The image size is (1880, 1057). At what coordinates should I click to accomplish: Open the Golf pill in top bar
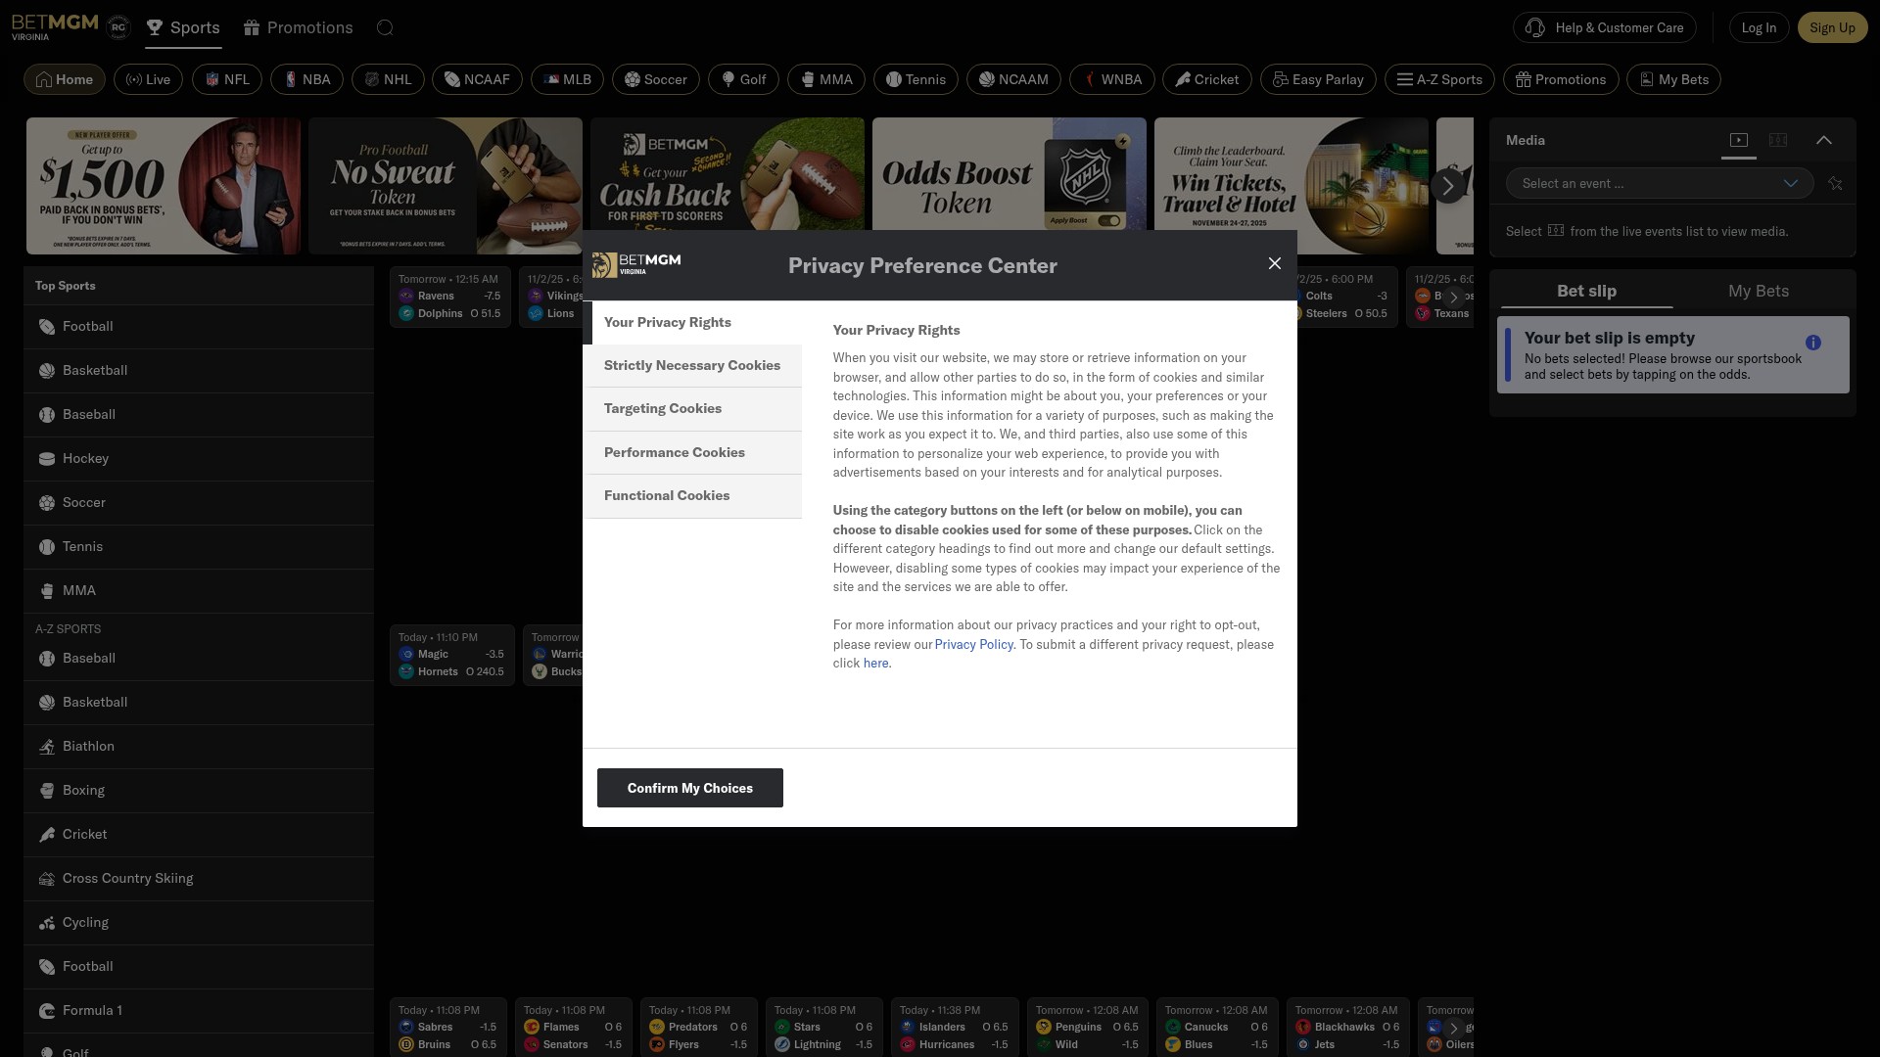[x=743, y=79]
